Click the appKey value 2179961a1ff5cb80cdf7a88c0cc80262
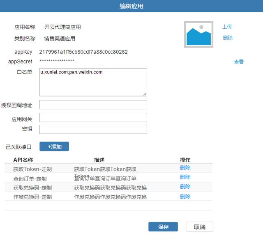 [83, 52]
